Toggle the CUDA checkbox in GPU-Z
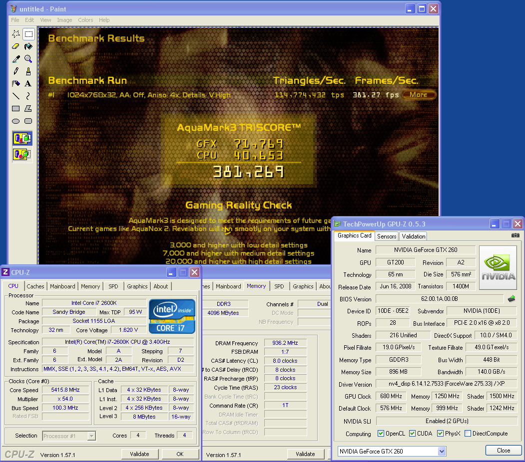Screen dimensions: 525x462 pos(413,433)
